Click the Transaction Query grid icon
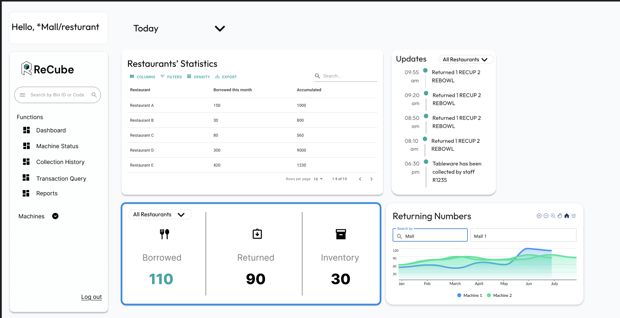This screenshot has height=318, width=620. (27, 178)
